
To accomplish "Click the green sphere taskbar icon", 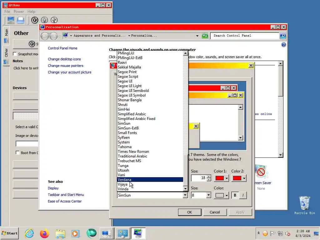I will [92, 233].
